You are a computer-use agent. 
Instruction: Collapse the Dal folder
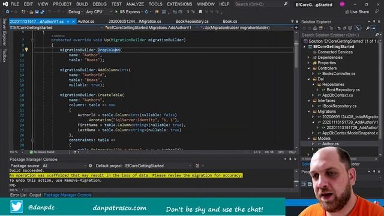(308, 79)
